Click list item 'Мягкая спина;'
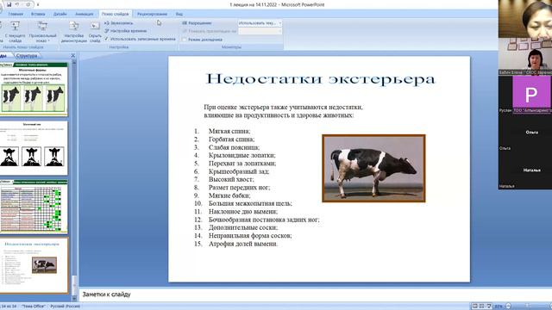The width and height of the screenshot is (552, 310). 229,131
